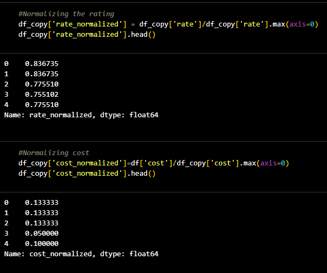Screen dimensions: 327x273
Task: Click output value 0.836735 at index 1
Action: point(42,74)
